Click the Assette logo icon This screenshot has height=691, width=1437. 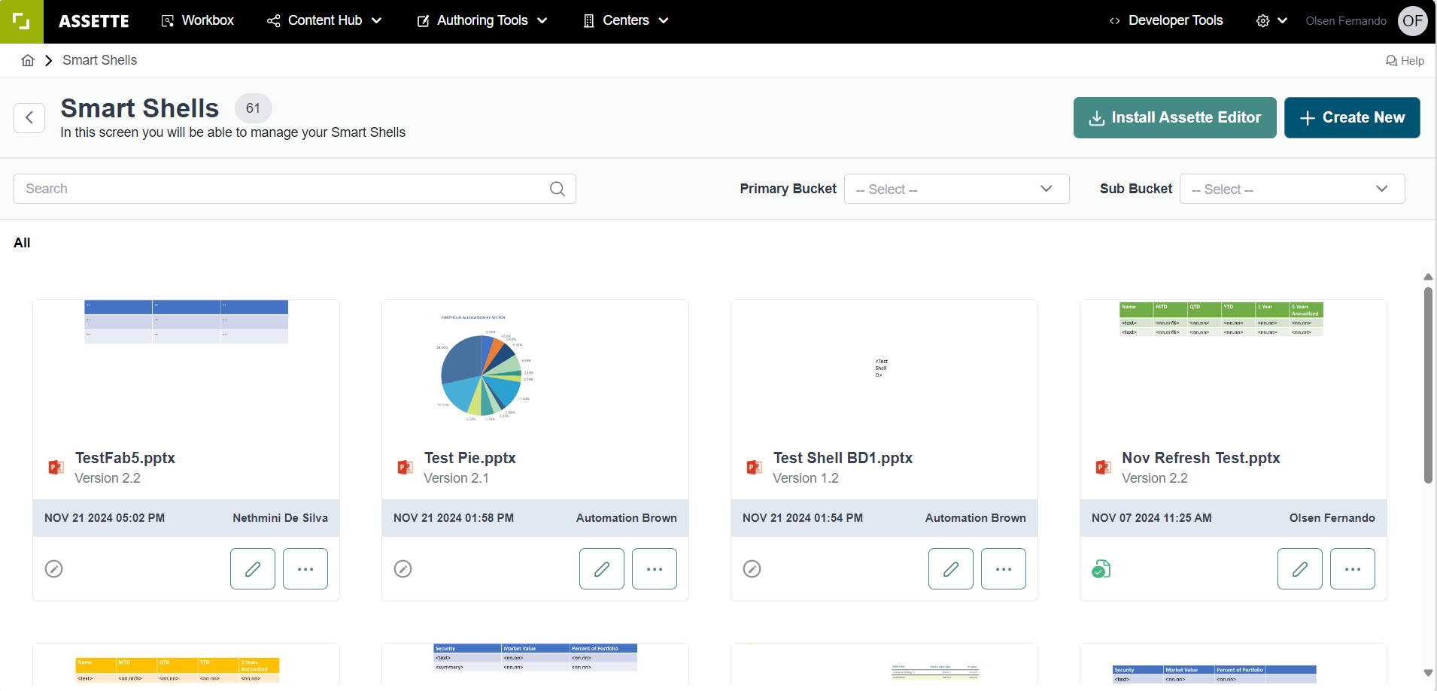pos(21,21)
